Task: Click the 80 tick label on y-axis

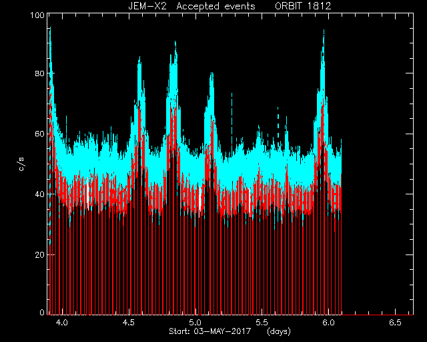Action: (x=39, y=73)
